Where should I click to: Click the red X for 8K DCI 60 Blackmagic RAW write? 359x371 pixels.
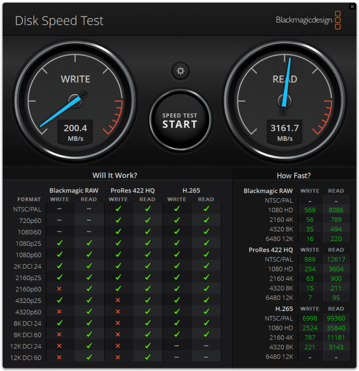click(x=59, y=335)
